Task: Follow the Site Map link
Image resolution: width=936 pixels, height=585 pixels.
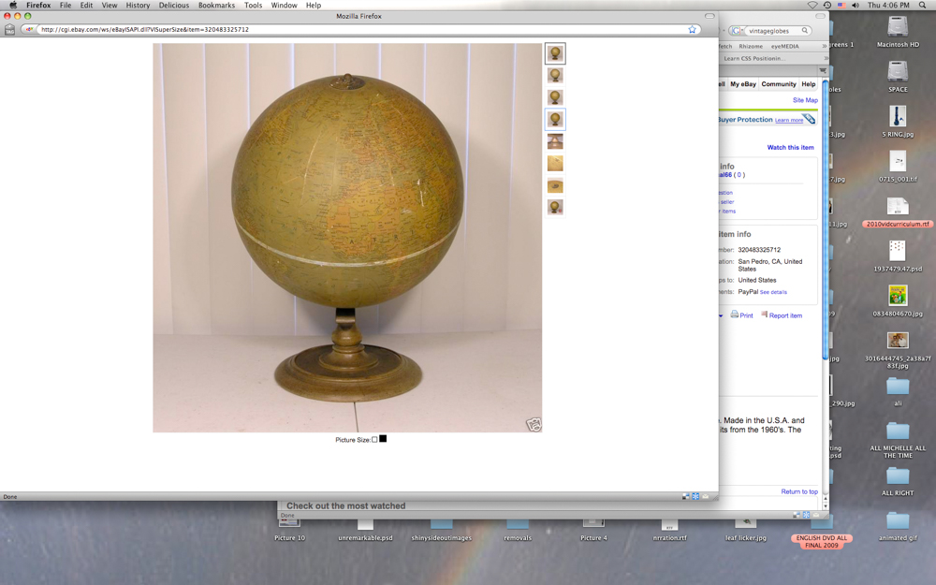Action: pyautogui.click(x=805, y=100)
